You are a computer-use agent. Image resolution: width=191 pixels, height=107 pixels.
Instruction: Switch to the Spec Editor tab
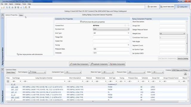[x=152, y=7]
